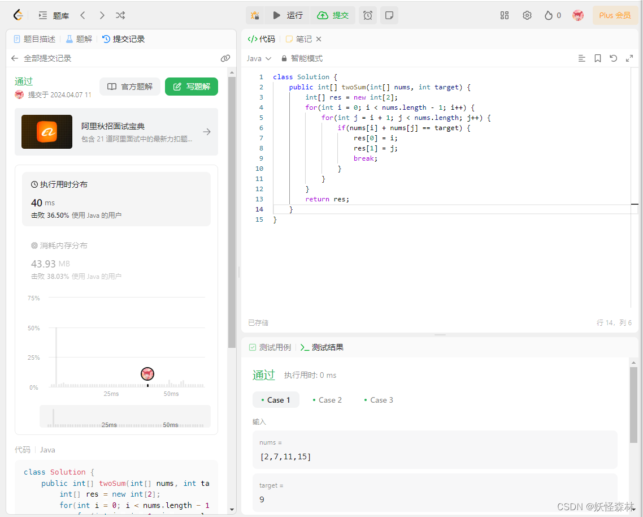Open layout grid icon
643x517 pixels.
(x=505, y=16)
